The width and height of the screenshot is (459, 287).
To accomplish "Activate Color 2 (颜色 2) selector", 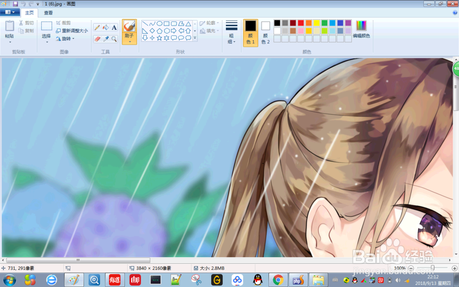I will pos(265,33).
